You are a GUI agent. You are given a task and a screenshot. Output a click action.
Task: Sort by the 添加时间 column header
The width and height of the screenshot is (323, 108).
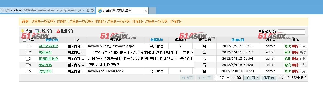(238, 40)
